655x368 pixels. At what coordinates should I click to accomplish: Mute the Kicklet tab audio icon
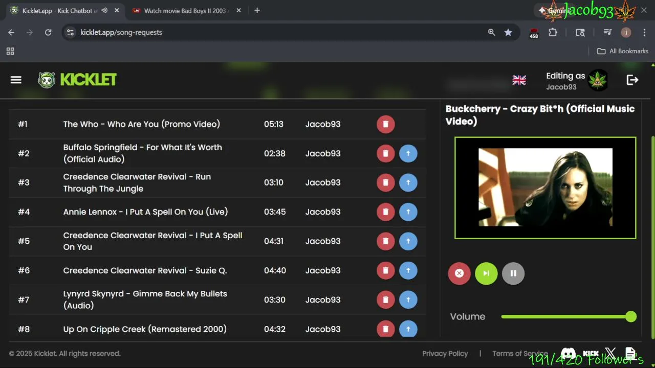104,11
